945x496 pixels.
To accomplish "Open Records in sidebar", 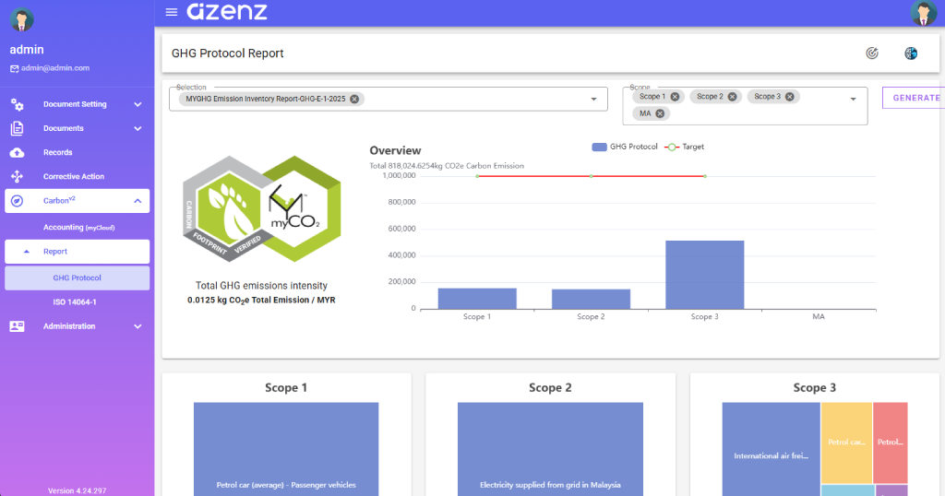I will point(57,152).
